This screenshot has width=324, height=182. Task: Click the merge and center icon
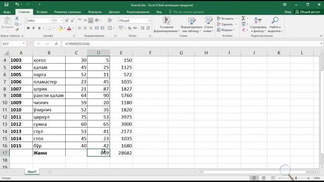(110, 28)
